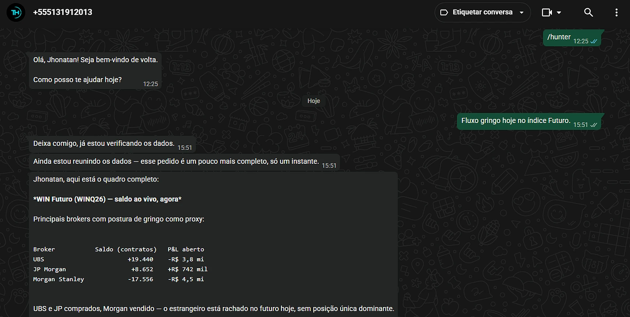The height and width of the screenshot is (317, 630).
Task: Select the /hunter sent message bubble
Action: pos(572,38)
